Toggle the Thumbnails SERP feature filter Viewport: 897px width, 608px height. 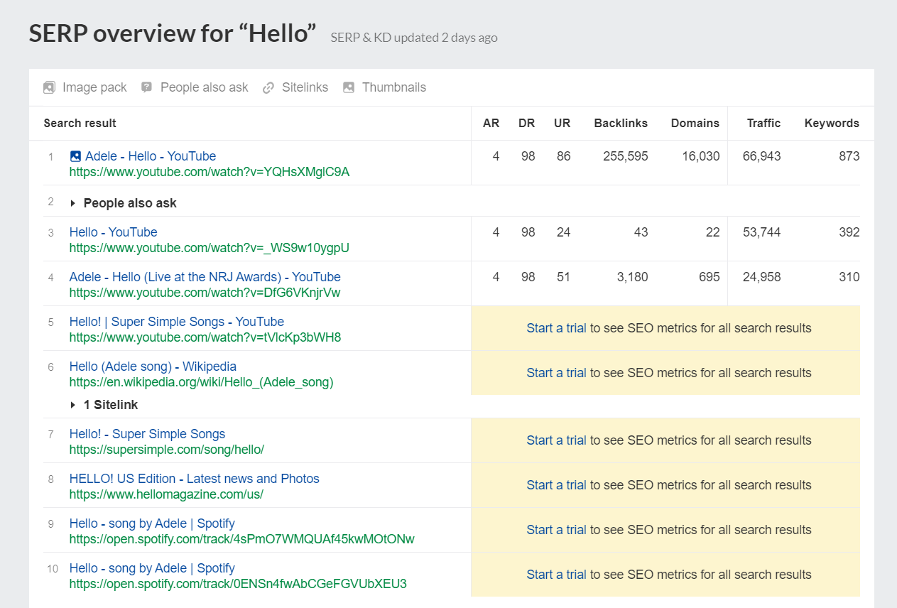384,87
